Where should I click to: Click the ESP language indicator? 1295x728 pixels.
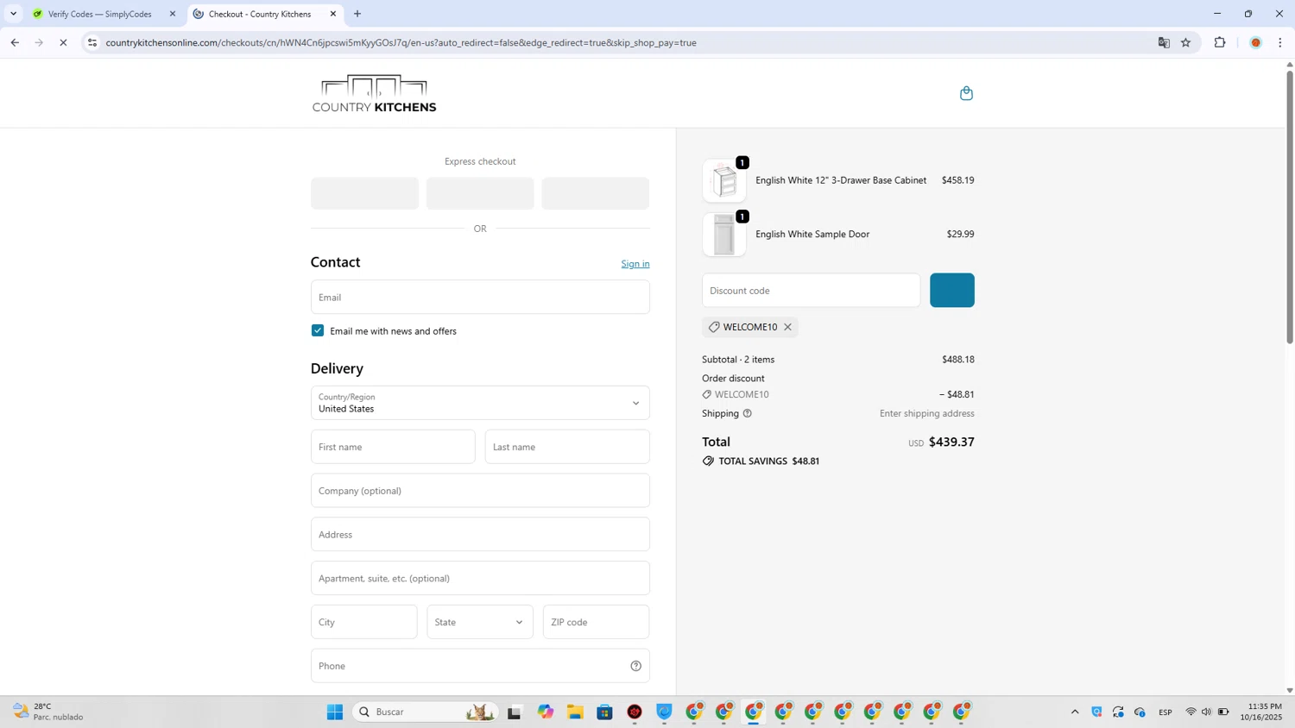1165,712
